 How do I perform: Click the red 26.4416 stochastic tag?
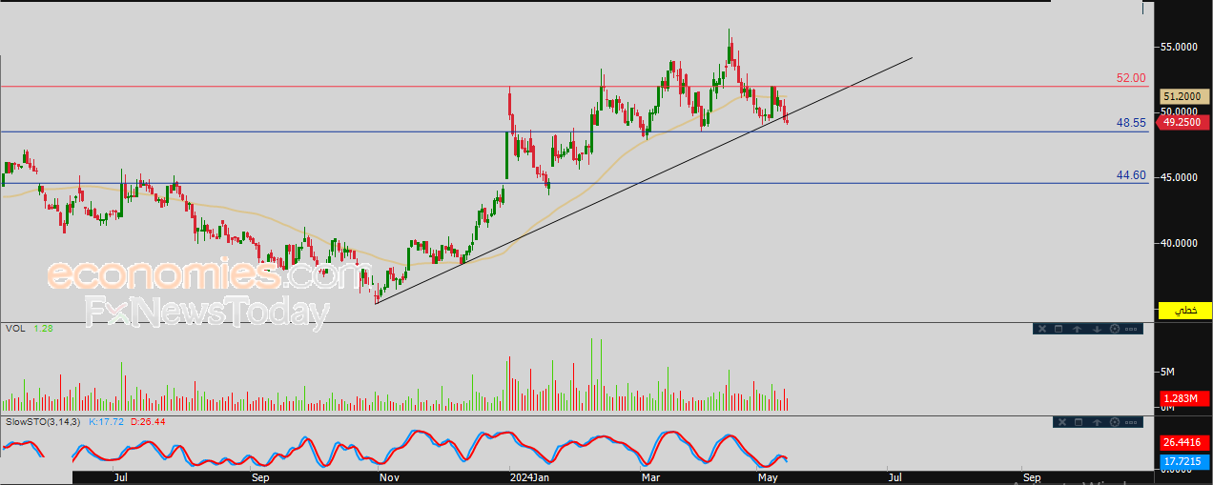point(1184,442)
